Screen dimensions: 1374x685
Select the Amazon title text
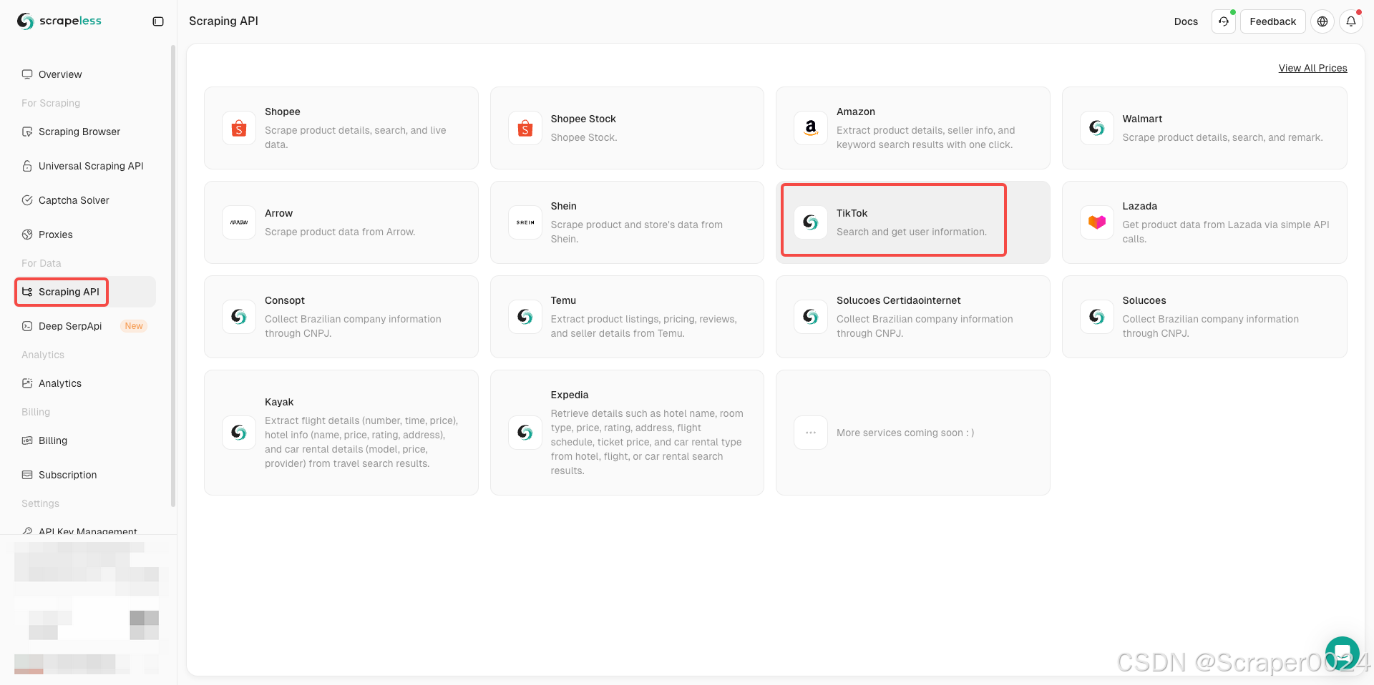tap(856, 112)
